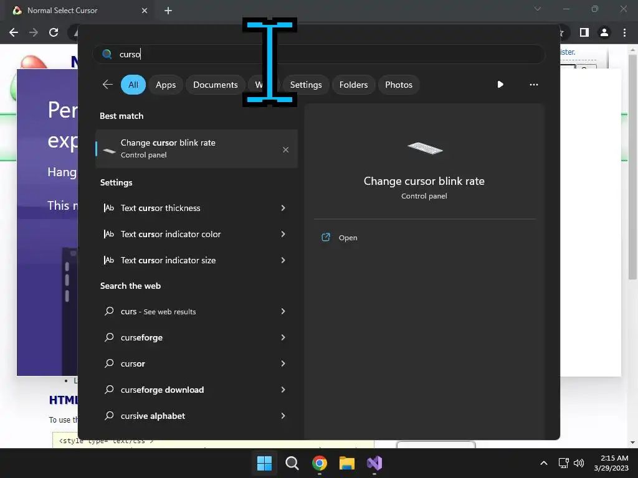Open the Change cursor blink rate best match
This screenshot has width=638, height=478.
196,149
